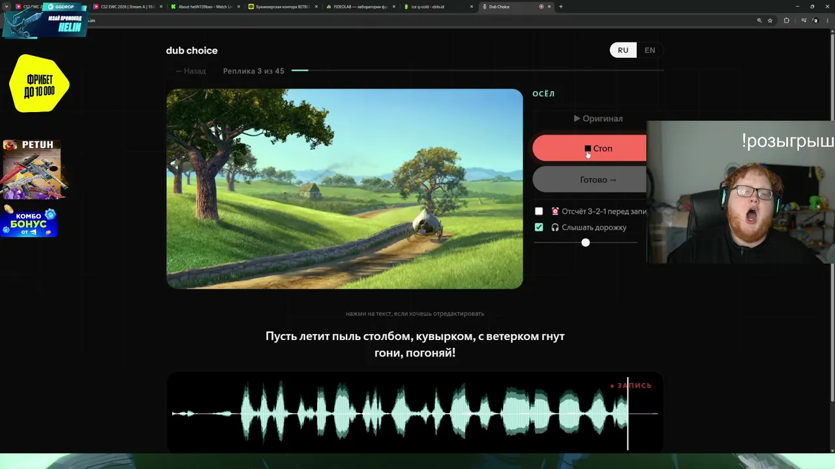Close the Dub Choice tab
This screenshot has height=469, width=835.
click(x=550, y=7)
